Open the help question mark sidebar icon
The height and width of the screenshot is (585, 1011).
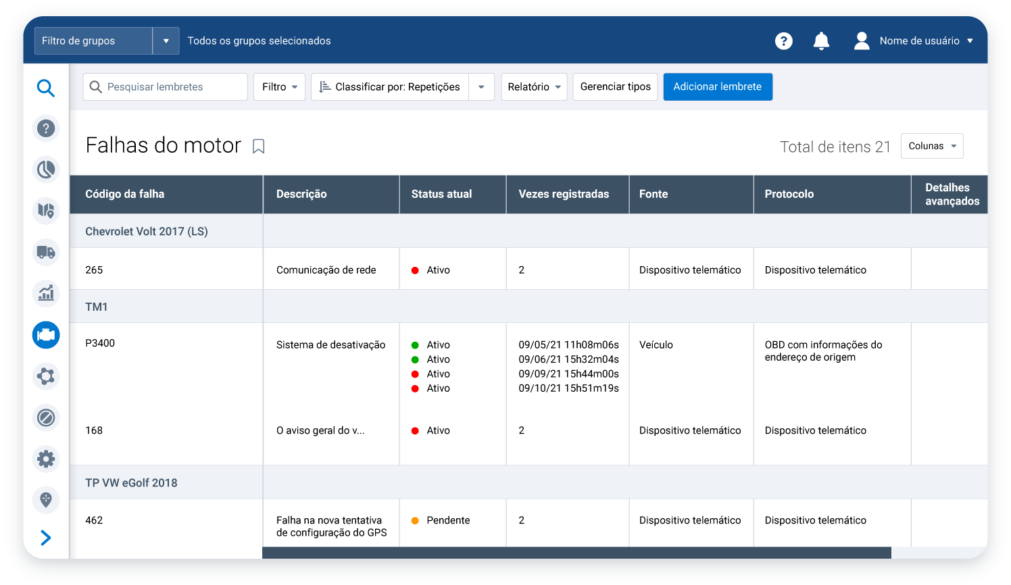(46, 128)
